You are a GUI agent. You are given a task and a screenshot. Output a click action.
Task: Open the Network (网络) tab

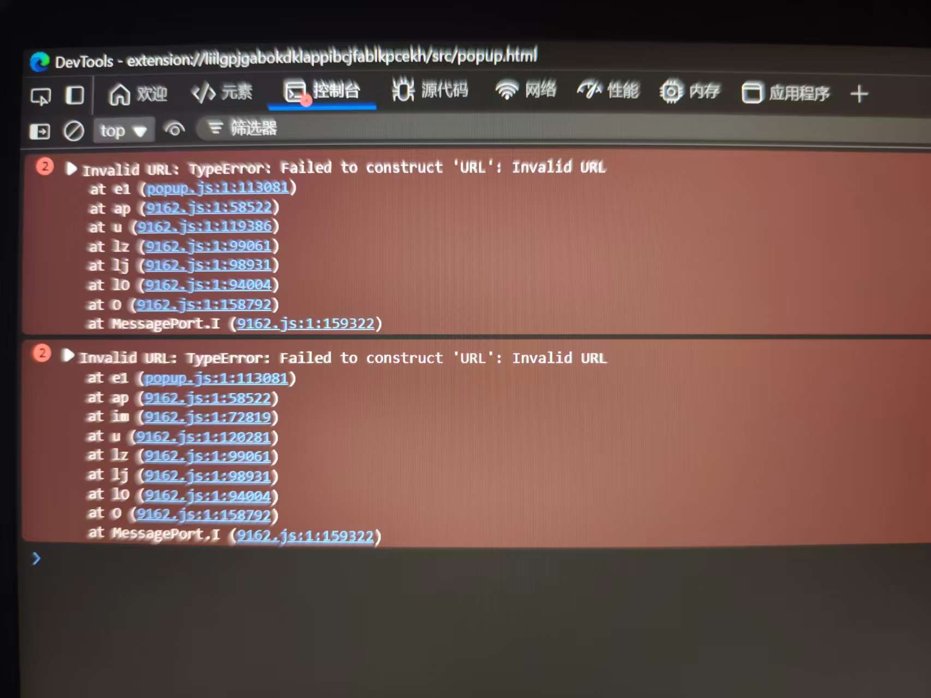coord(526,90)
